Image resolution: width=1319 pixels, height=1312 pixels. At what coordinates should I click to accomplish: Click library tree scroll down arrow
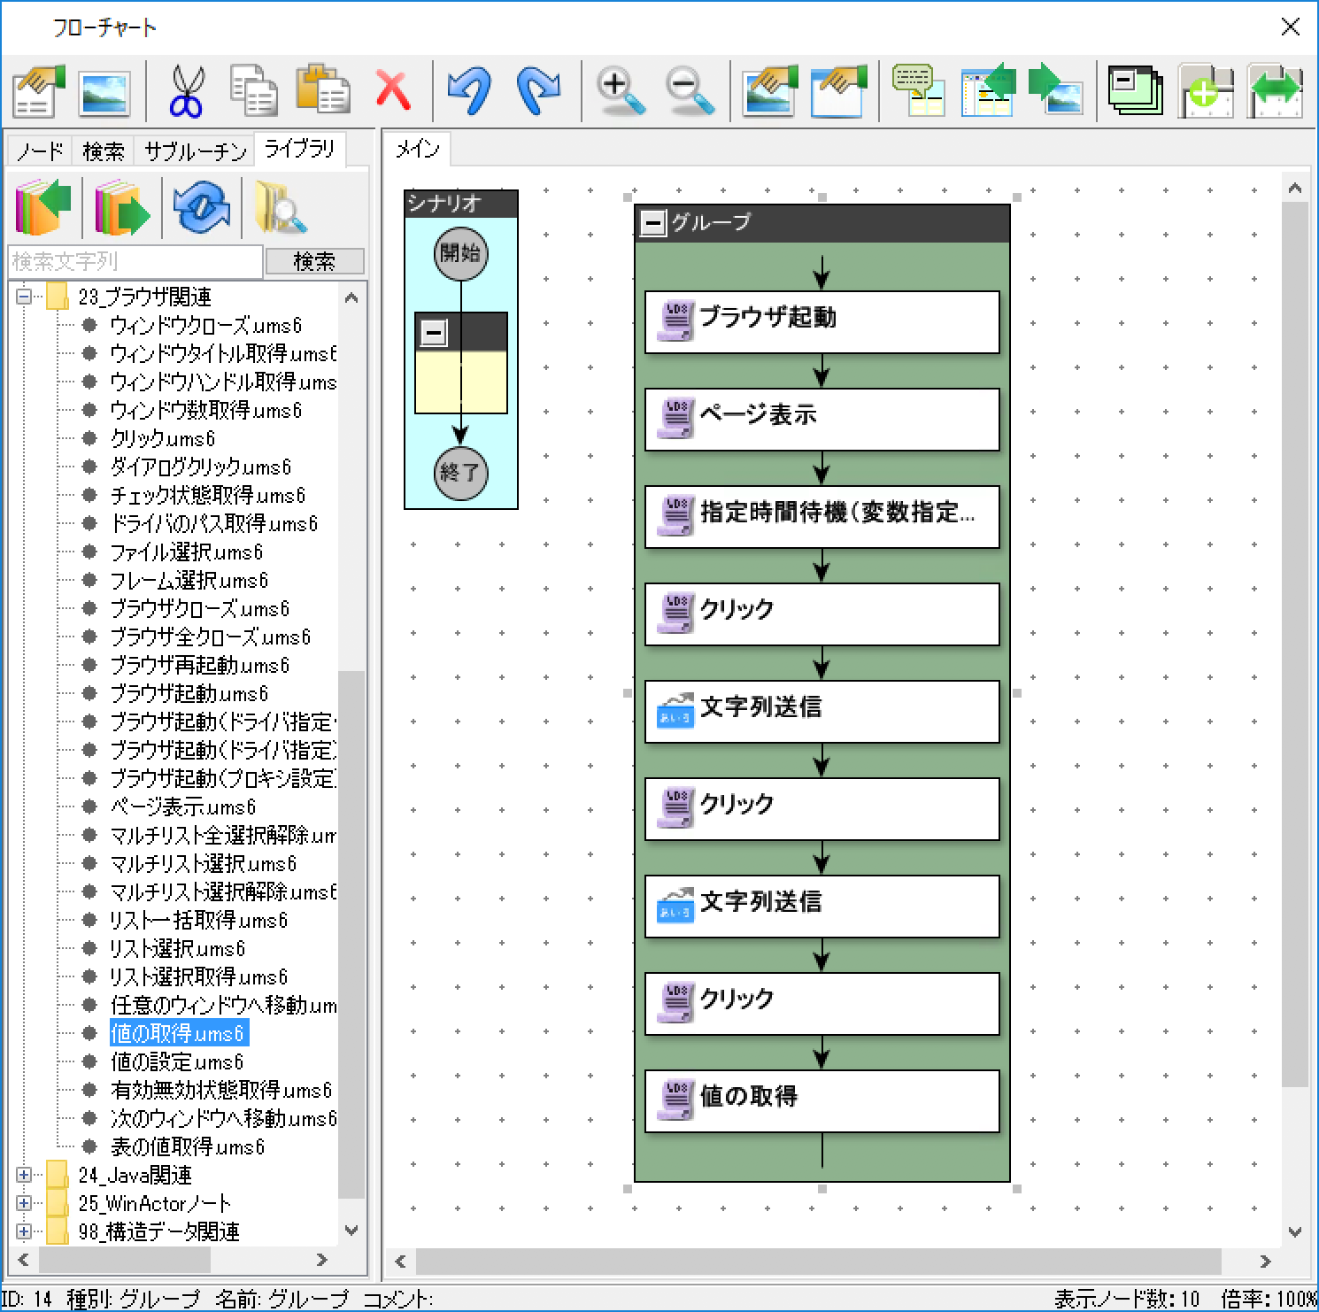coord(352,1231)
